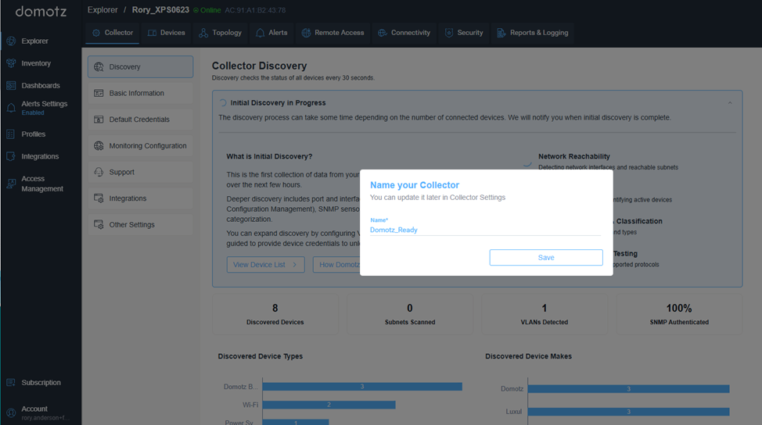Click the Remote Access tab icon
Image resolution: width=762 pixels, height=425 pixels.
coord(306,33)
